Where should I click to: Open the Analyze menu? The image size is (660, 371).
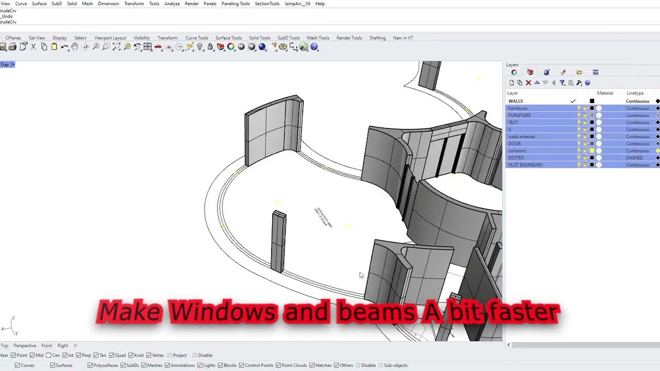click(172, 4)
